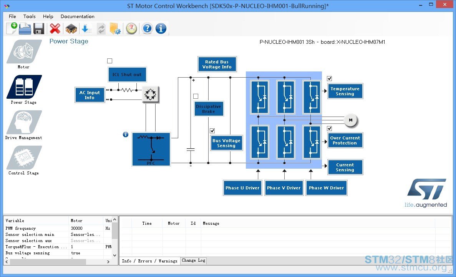Click the Time column header

pyautogui.click(x=147, y=224)
